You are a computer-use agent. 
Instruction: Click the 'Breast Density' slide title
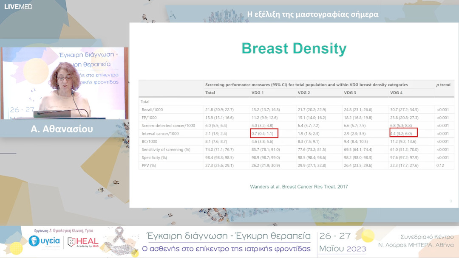click(x=294, y=48)
